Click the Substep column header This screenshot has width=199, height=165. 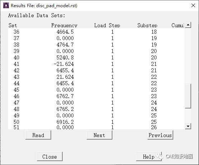pyautogui.click(x=147, y=25)
